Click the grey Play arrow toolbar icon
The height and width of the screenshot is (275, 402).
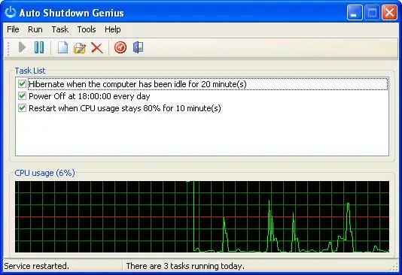point(23,47)
